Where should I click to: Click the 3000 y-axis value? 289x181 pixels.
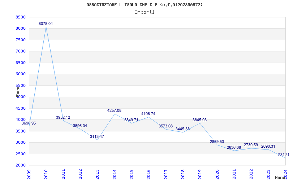click(21, 142)
